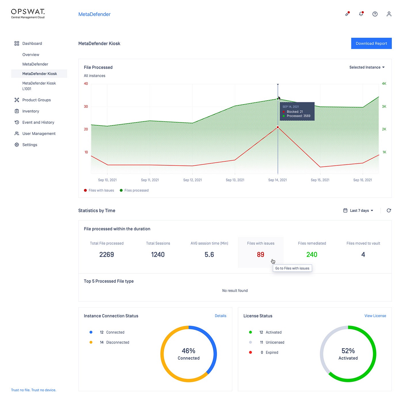This screenshot has height=408, width=403.
Task: Refresh the Statistics by Time section
Action: click(x=389, y=210)
